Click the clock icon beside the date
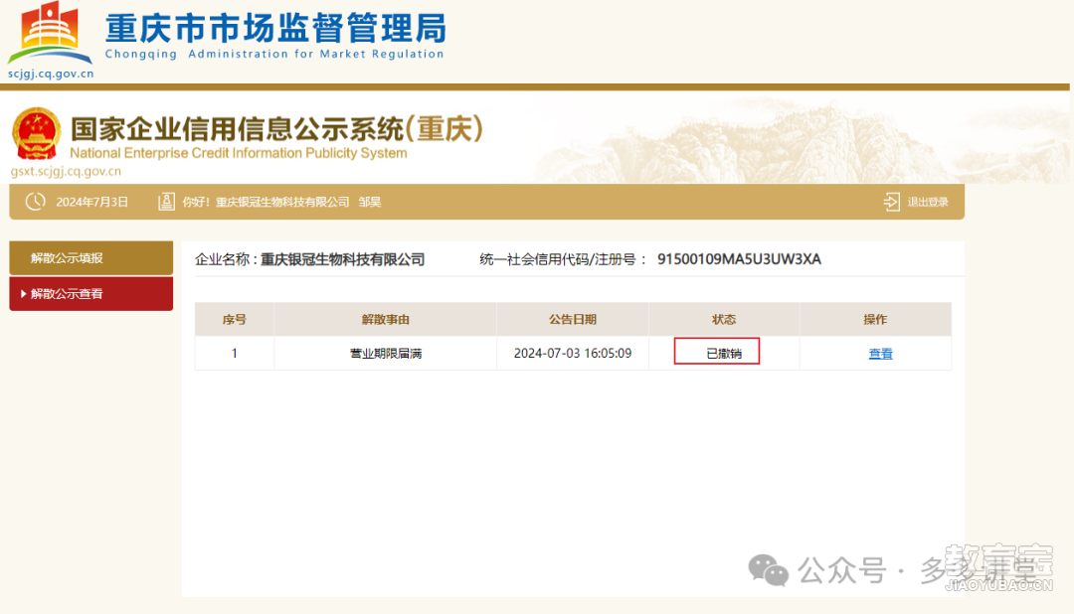The height and width of the screenshot is (614, 1074). pyautogui.click(x=35, y=202)
